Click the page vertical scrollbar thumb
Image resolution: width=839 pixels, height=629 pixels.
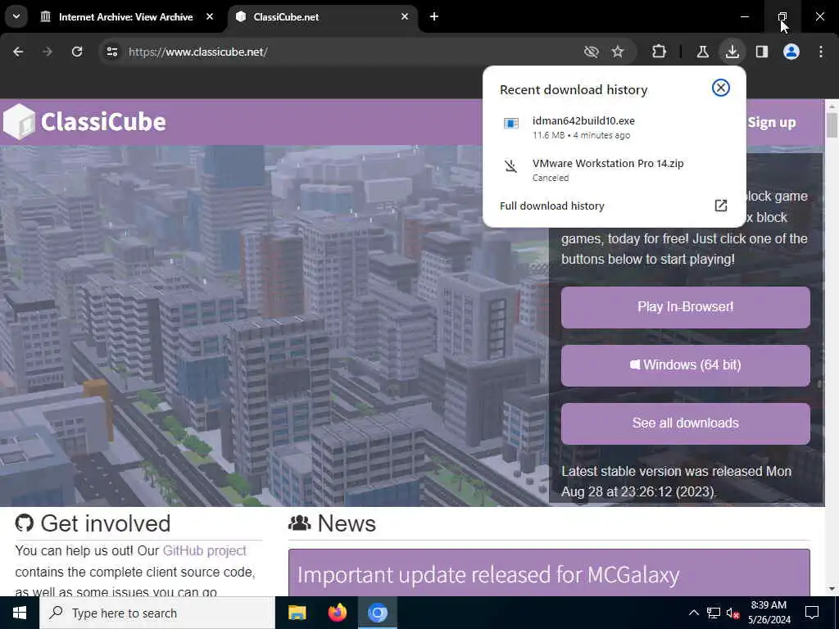point(832,125)
